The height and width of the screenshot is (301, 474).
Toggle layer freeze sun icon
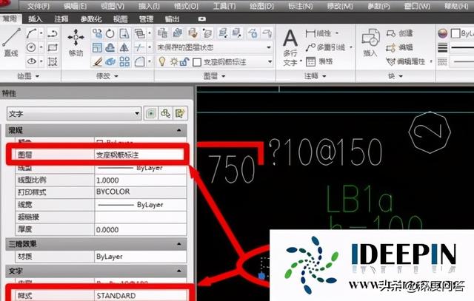171,61
